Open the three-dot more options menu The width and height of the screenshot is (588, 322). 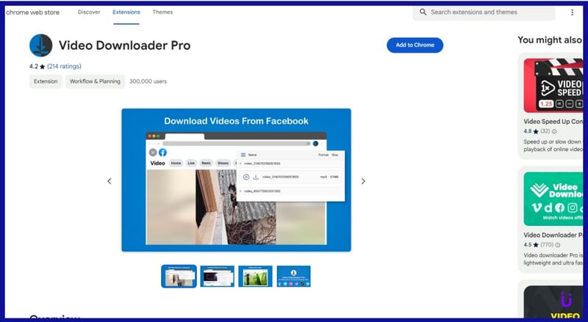pyautogui.click(x=572, y=12)
